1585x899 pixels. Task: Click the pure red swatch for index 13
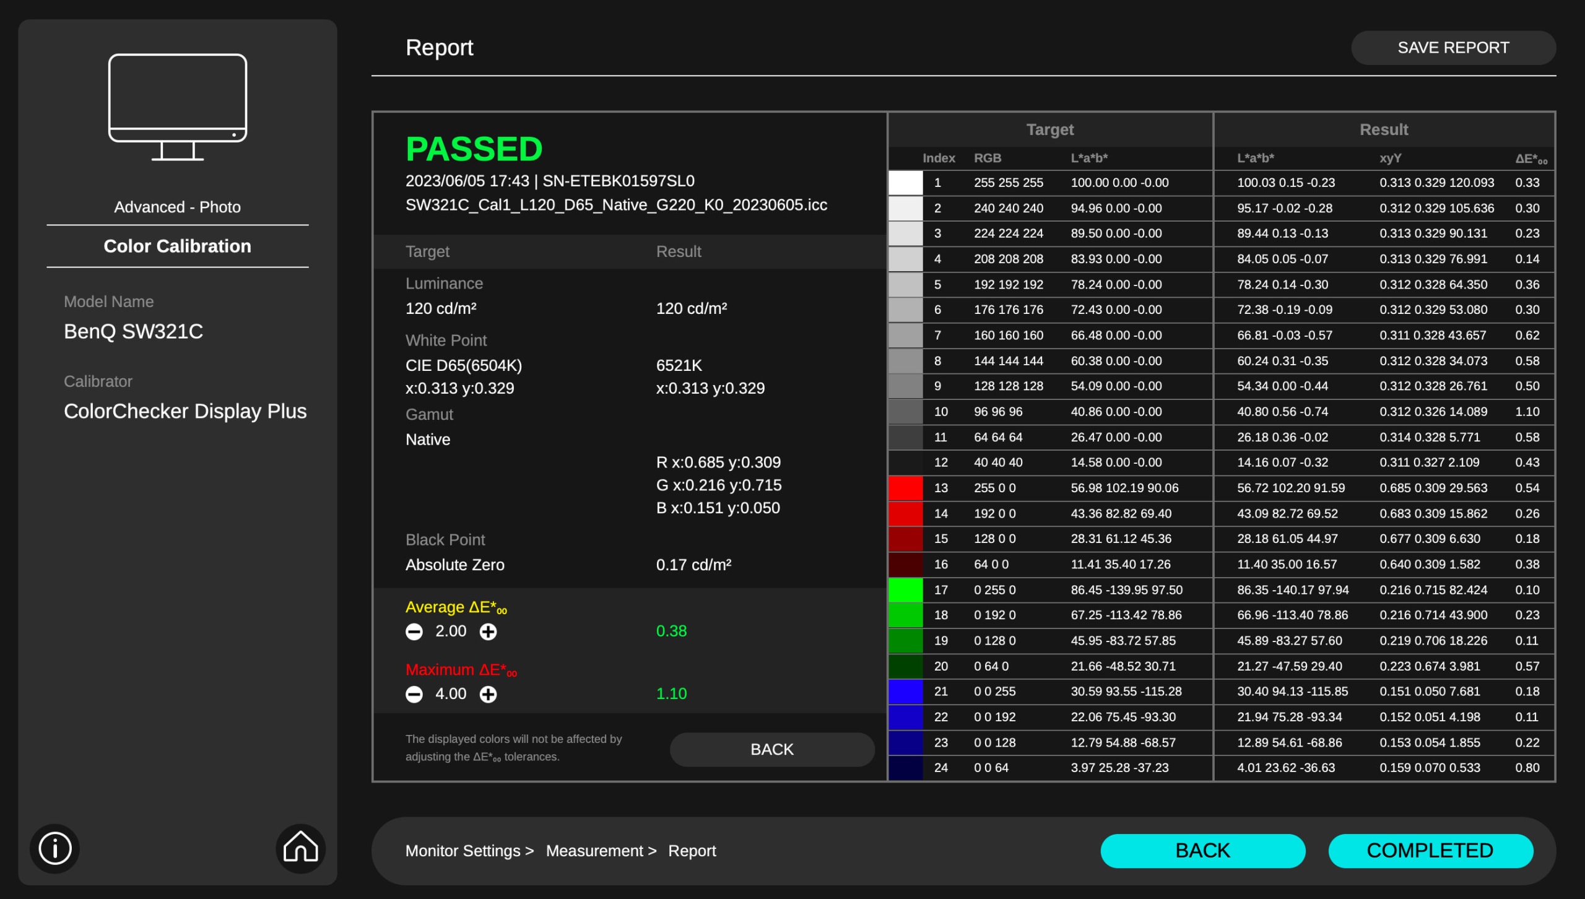pyautogui.click(x=905, y=488)
